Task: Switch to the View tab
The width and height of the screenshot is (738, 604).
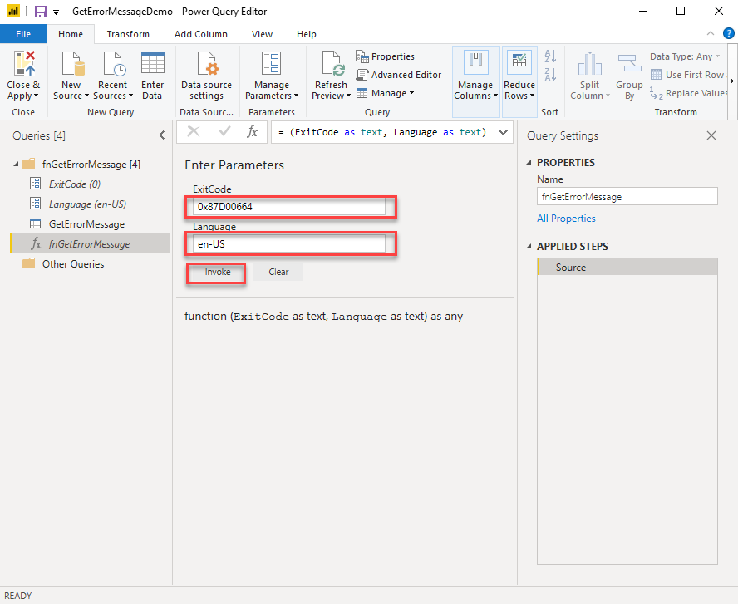Action: [x=262, y=34]
